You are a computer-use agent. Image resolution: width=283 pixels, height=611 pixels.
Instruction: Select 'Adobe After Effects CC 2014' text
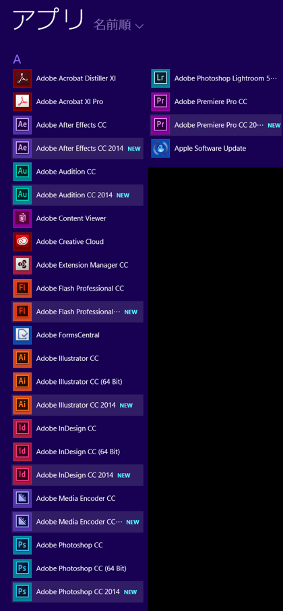coord(80,149)
